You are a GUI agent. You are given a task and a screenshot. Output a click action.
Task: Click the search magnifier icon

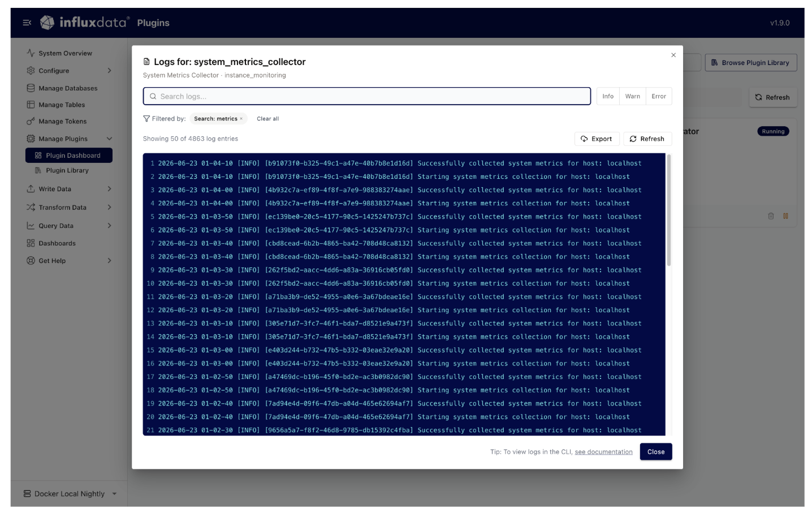(153, 96)
